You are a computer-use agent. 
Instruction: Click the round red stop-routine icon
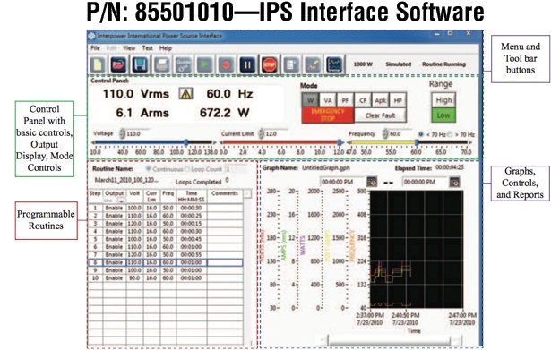pyautogui.click(x=226, y=65)
